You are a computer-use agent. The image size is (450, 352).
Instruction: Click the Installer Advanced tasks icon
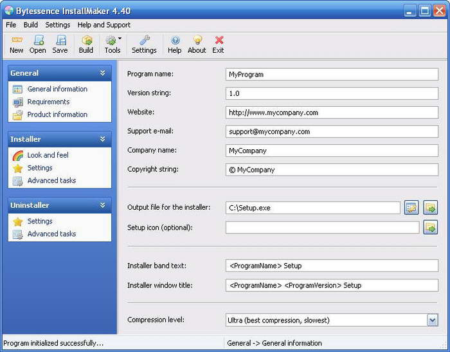click(x=17, y=181)
